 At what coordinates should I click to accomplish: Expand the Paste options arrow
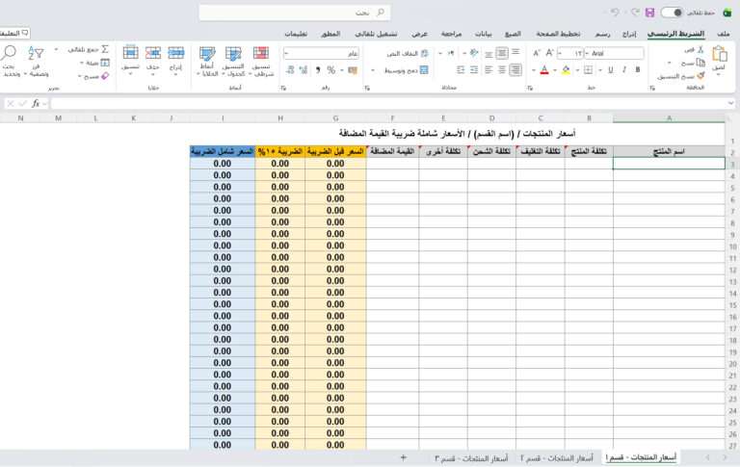(719, 74)
